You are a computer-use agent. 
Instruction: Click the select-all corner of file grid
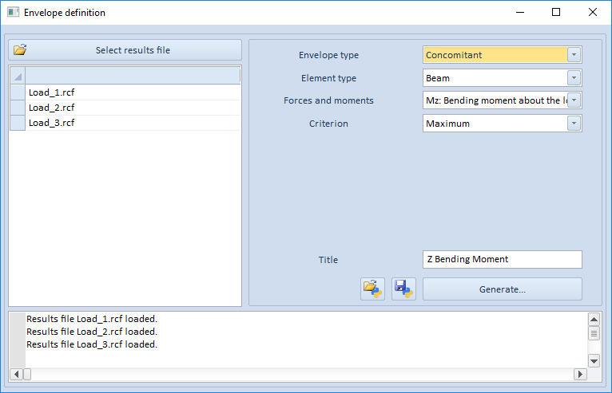(x=18, y=76)
